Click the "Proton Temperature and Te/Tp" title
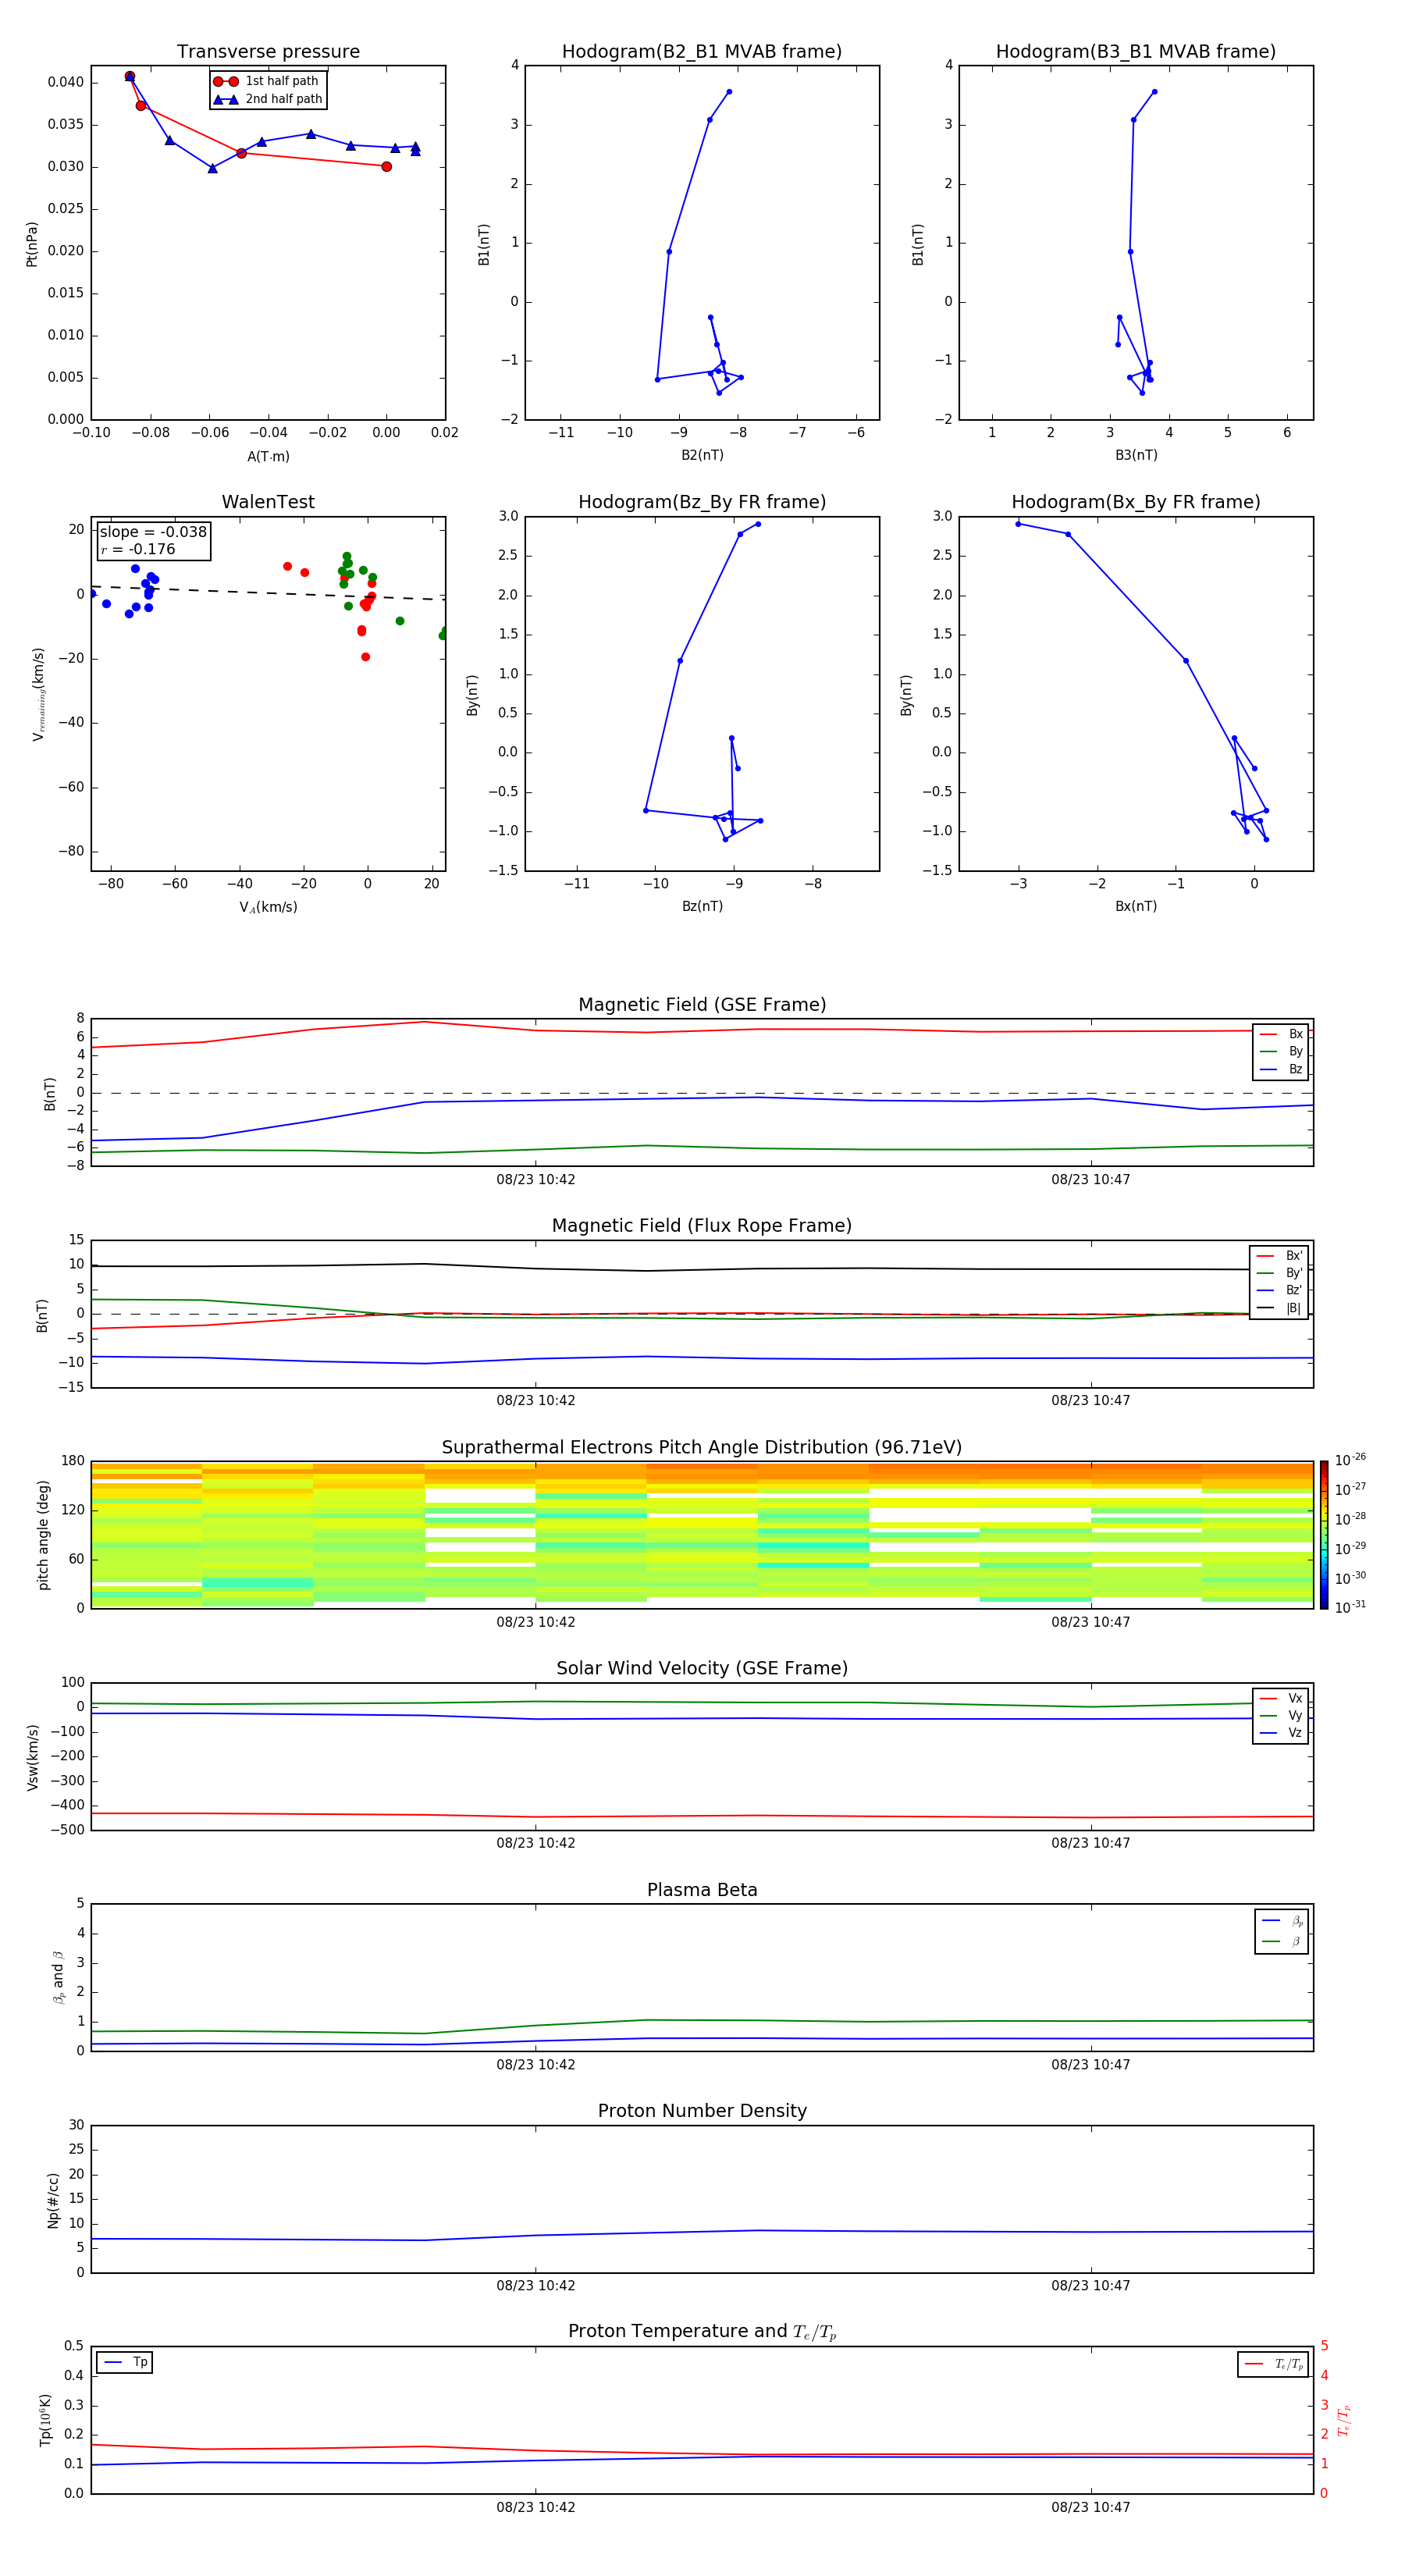The image size is (1405, 2576). (702, 2332)
